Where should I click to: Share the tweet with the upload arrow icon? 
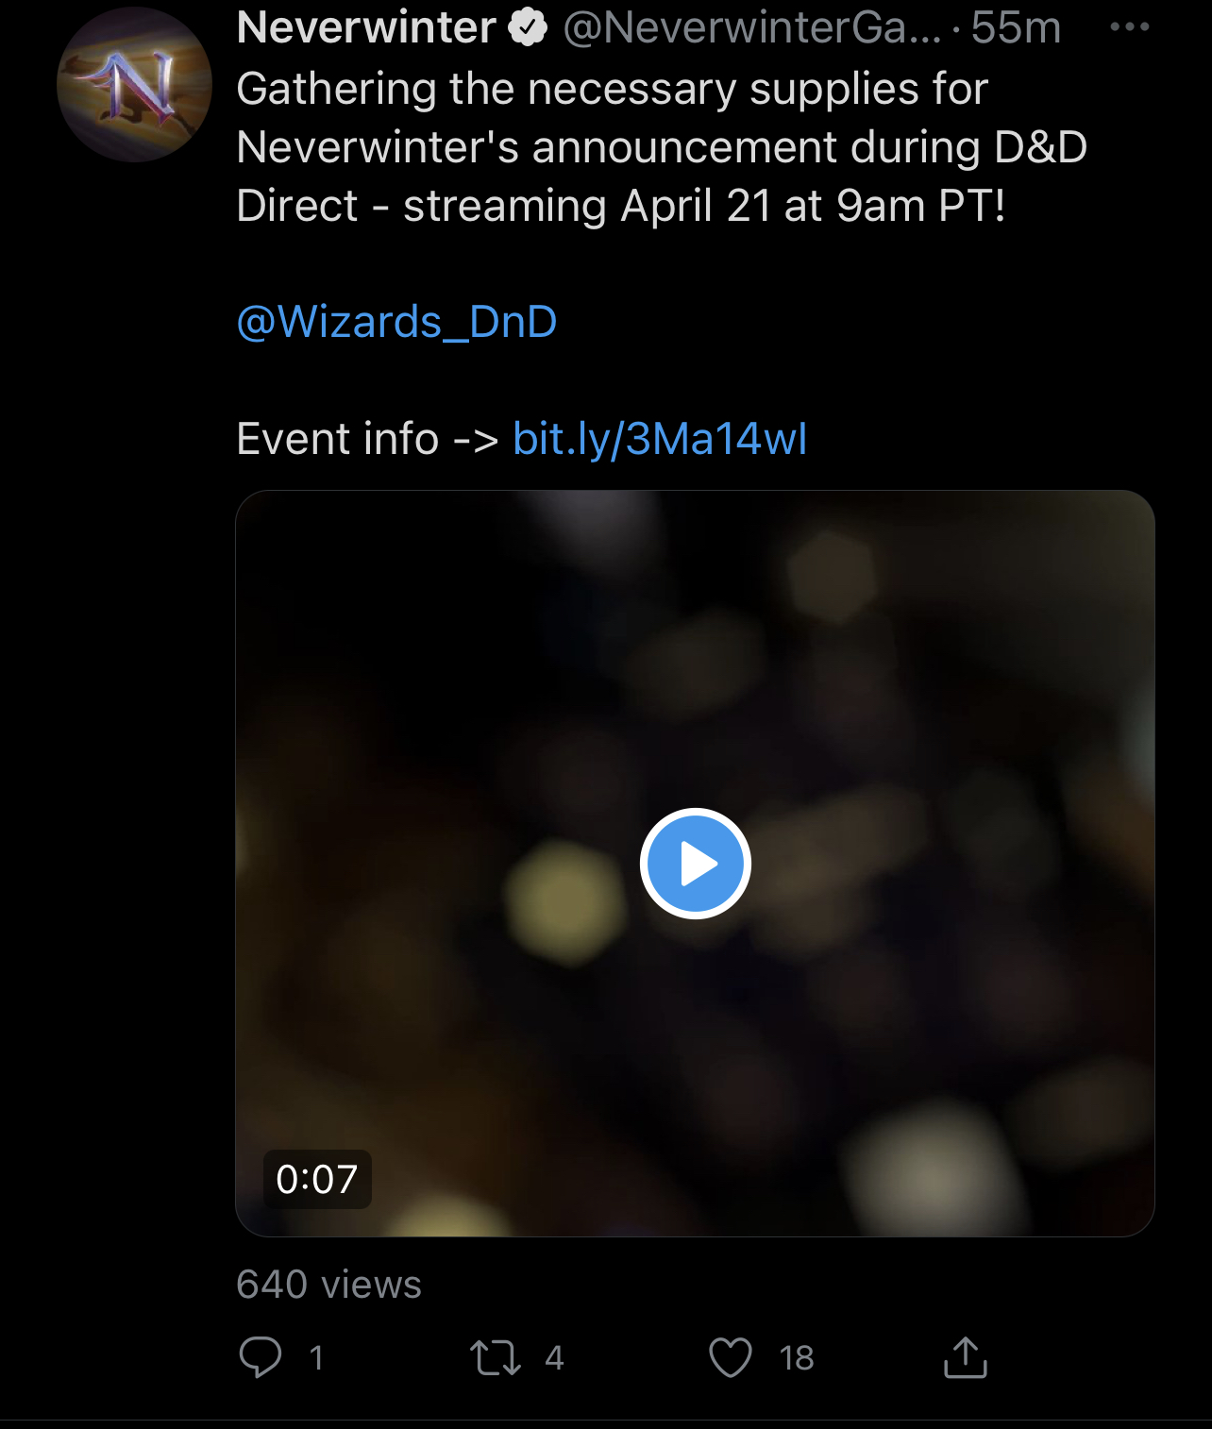click(x=966, y=1357)
